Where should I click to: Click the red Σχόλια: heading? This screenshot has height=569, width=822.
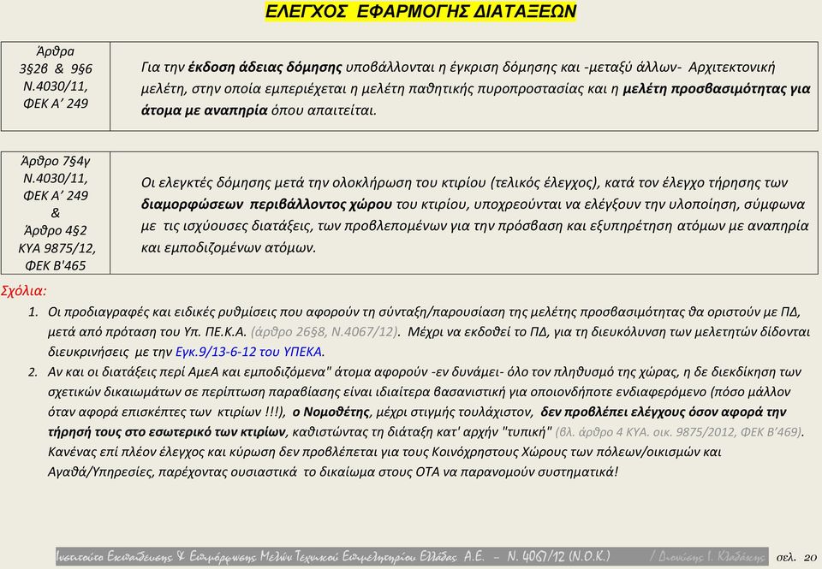pyautogui.click(x=24, y=291)
